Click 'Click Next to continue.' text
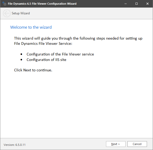Viewport: 153px width, 150px height. tap(33, 70)
